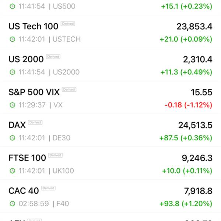Tap the CAC 40 change +93.8 (+1.20%)
This screenshot has height=221, width=221.
coord(186,204)
